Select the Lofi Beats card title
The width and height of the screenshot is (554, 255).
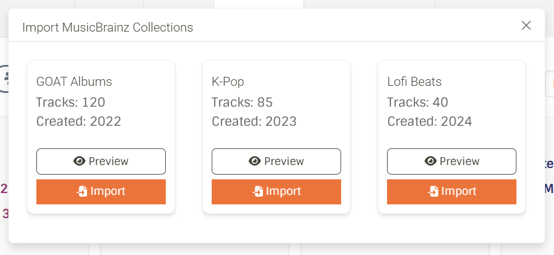414,82
